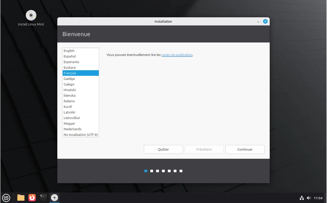The width and height of the screenshot is (327, 203).
Task: Select English in the language list
Action: click(x=69, y=51)
